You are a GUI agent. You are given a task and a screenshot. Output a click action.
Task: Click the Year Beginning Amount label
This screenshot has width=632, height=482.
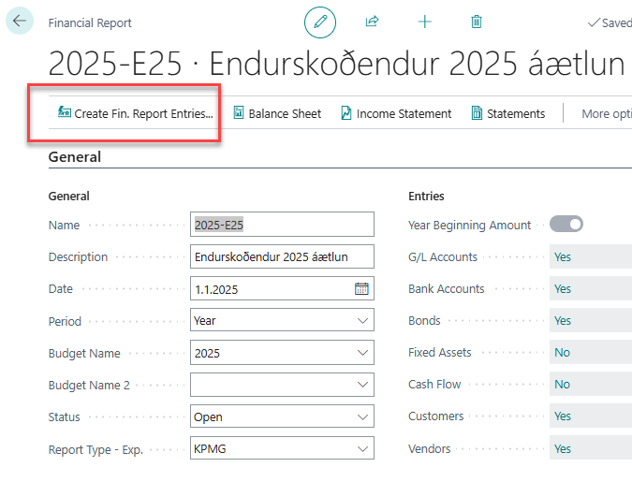tap(470, 225)
